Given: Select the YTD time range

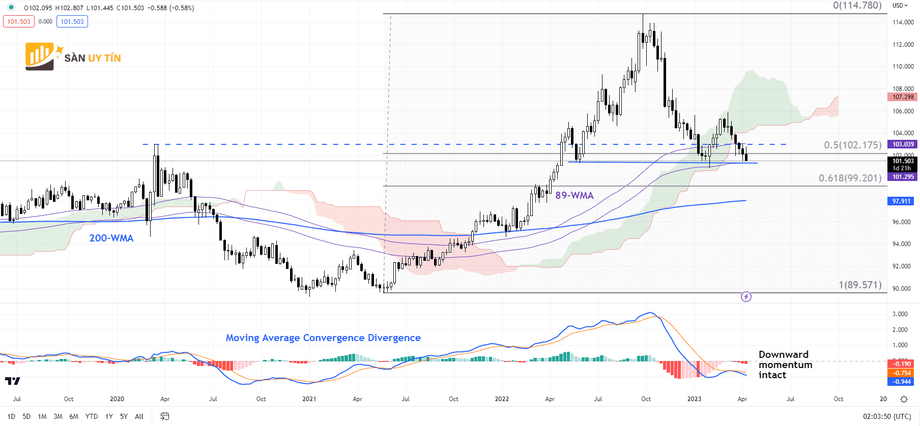Looking at the screenshot, I should click(92, 416).
